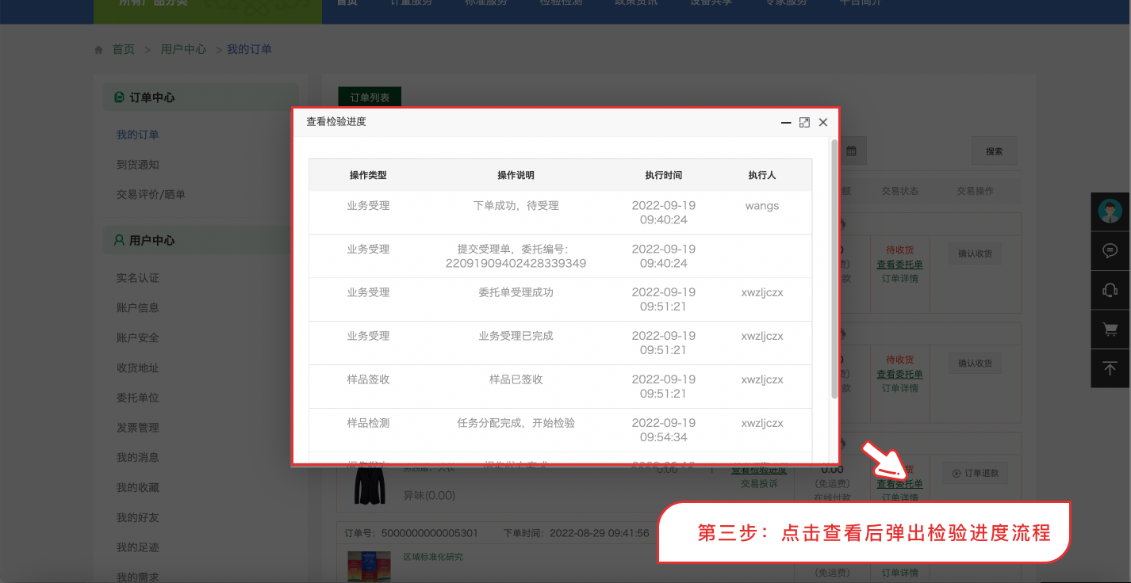Click the 执行人 column header
The image size is (1131, 583).
(x=761, y=175)
